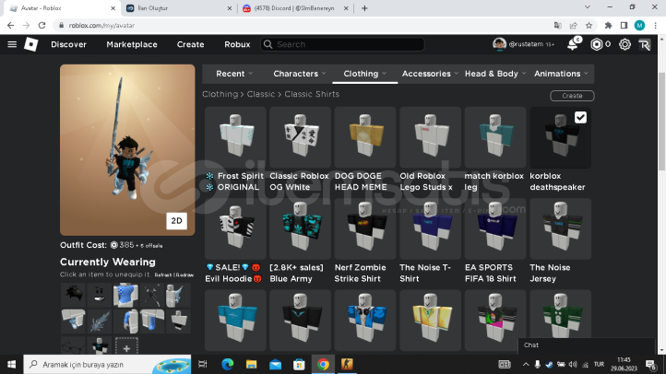Open Task View on the taskbar
This screenshot has height=374, width=666.
tap(203, 364)
